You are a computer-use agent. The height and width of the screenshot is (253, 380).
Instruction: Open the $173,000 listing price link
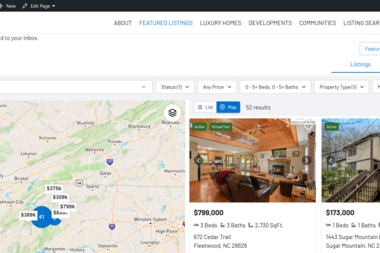pyautogui.click(x=339, y=213)
